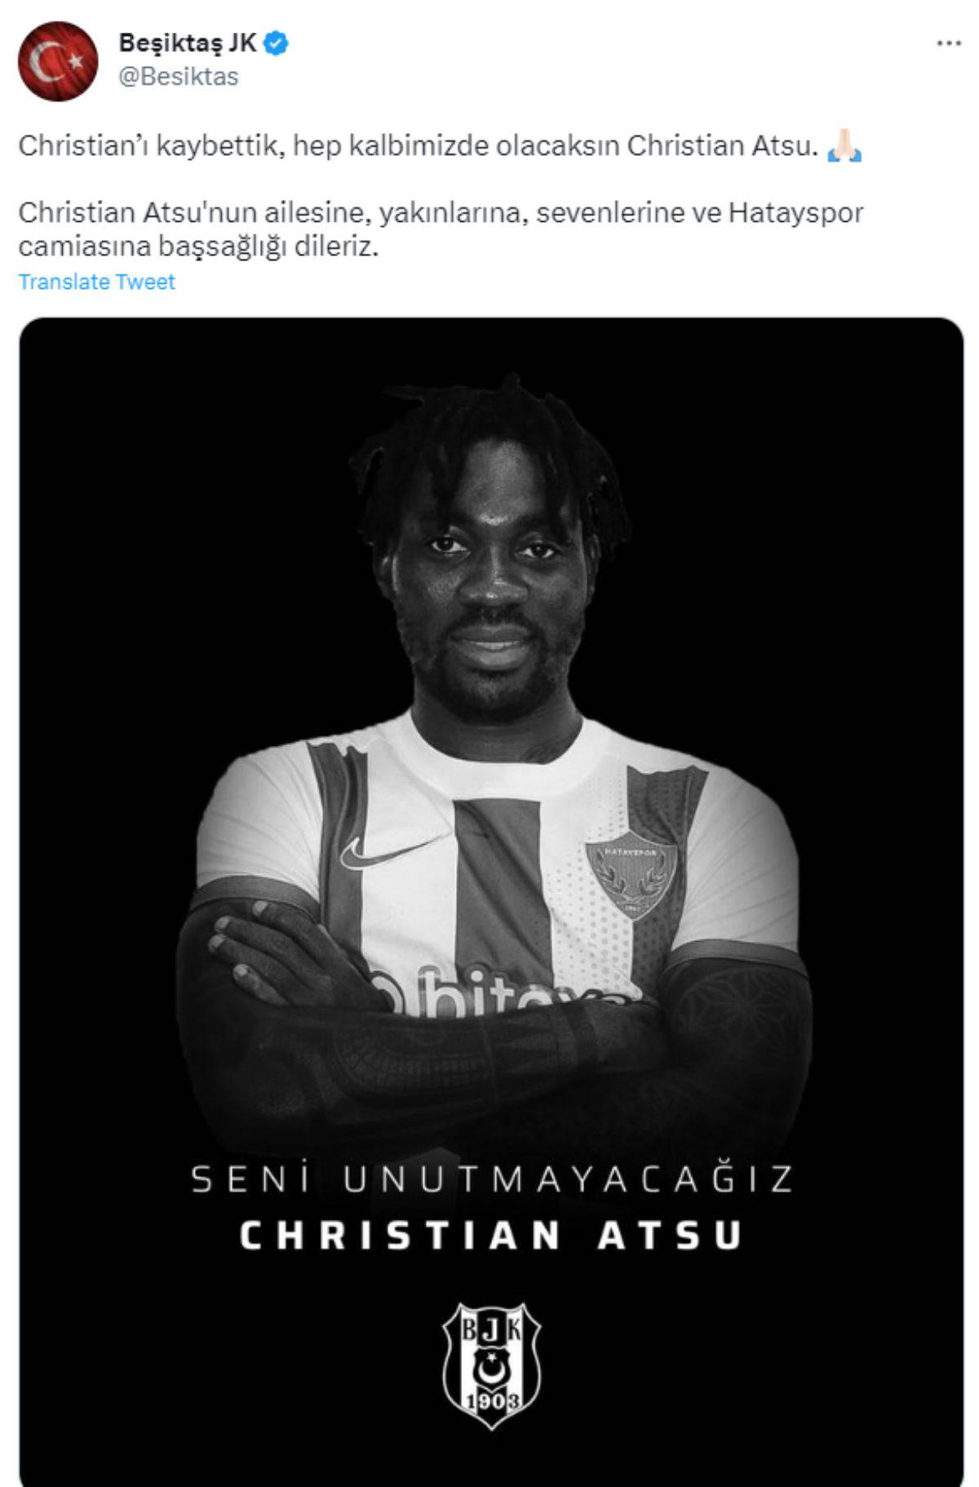Viewport: 979px width, 1487px height.
Task: Click the Translate Tweet link
Action: coord(96,282)
